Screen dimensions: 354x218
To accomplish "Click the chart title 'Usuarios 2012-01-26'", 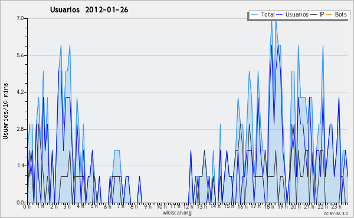I will coord(89,10).
